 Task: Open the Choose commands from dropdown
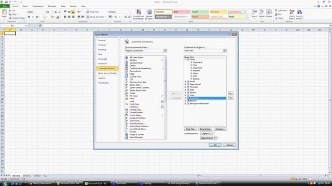pyautogui.click(x=165, y=51)
